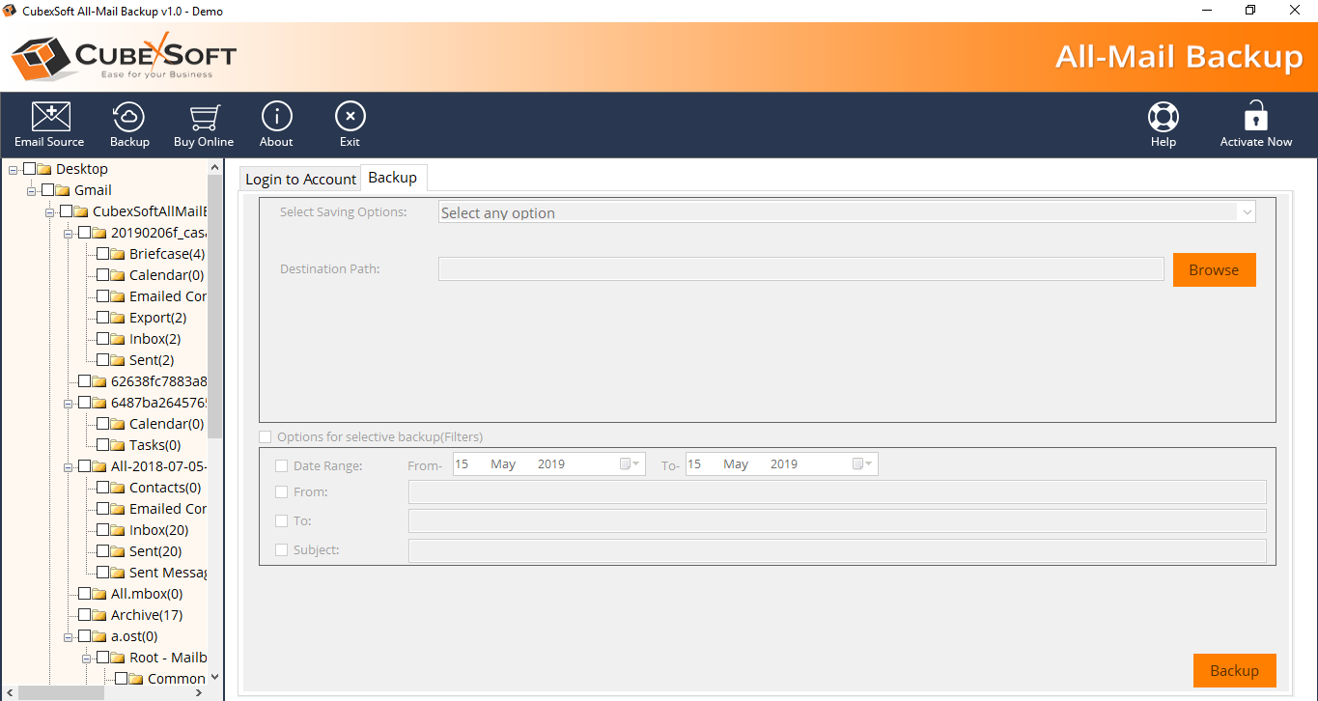Enable the Subject filter checkbox

pyautogui.click(x=282, y=549)
